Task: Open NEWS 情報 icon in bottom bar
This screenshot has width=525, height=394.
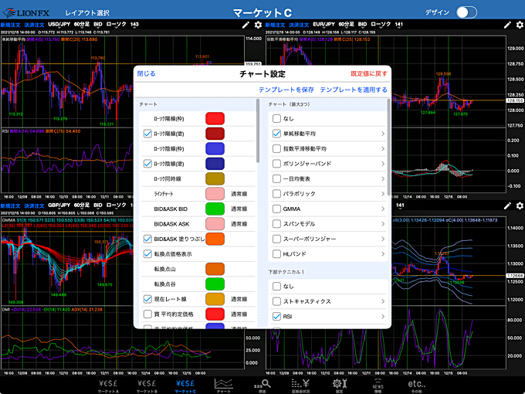Action: (x=378, y=386)
